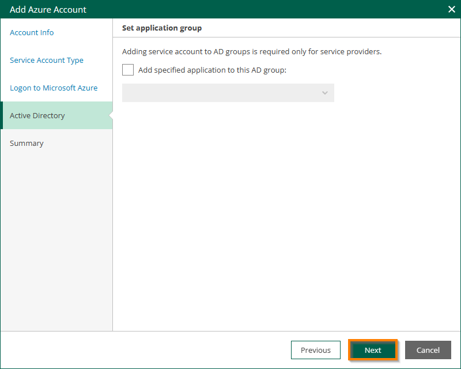461x369 pixels.
Task: Expand the AD group list using the chevron arrow
Action: point(325,93)
